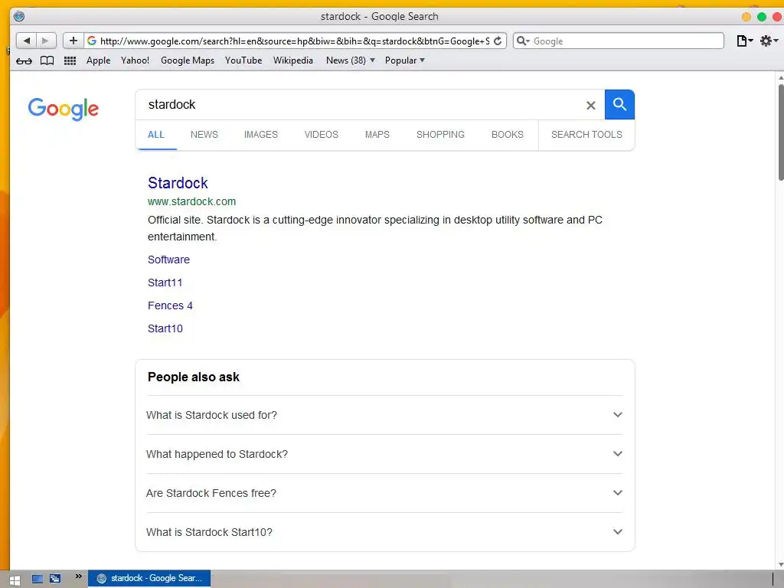Open the Start10 sitelink

[x=165, y=328]
